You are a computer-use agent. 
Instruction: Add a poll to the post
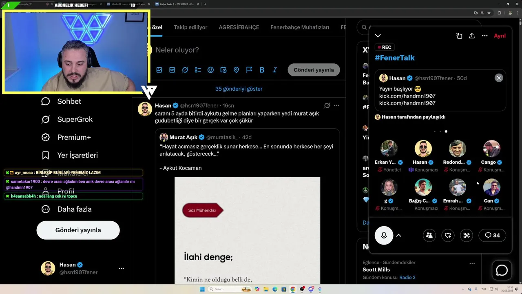[198, 70]
